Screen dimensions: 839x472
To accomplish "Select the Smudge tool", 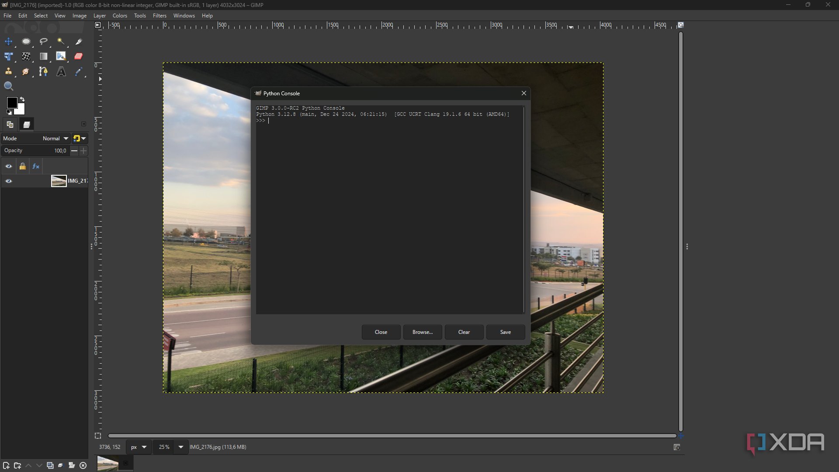I will coord(26,71).
